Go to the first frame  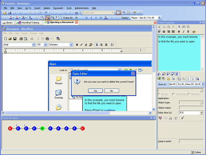[x=86, y=18]
